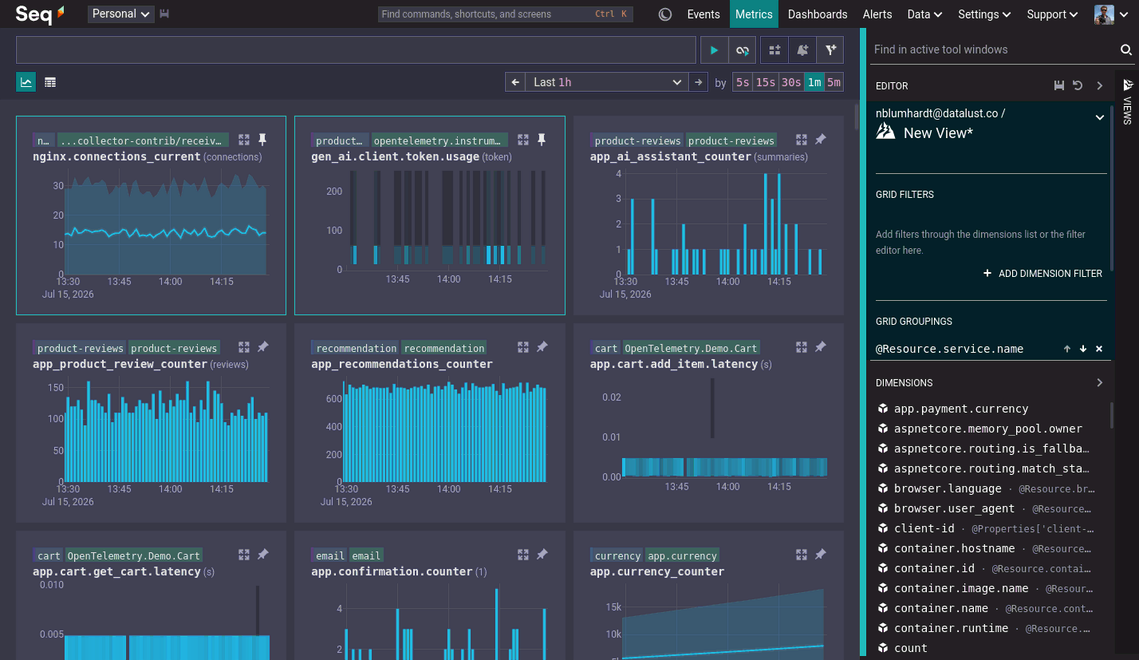Open the Alerts page

tap(877, 14)
